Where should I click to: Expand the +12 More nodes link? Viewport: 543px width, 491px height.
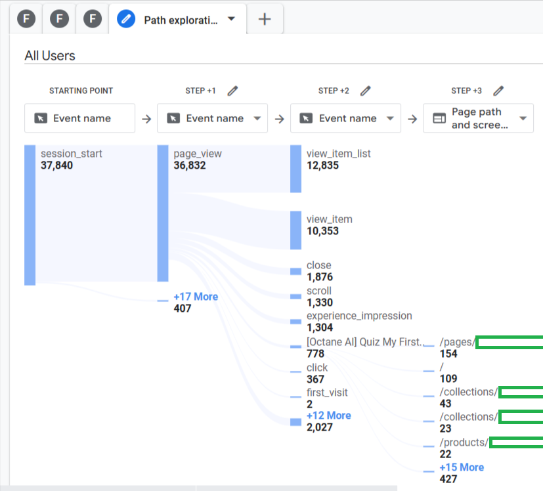pos(329,415)
